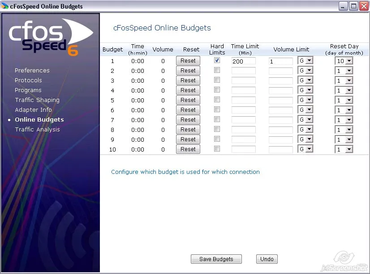Image resolution: width=370 pixels, height=274 pixels.
Task: Maximize the cFosSpeed window
Action: pyautogui.click(x=353, y=6)
